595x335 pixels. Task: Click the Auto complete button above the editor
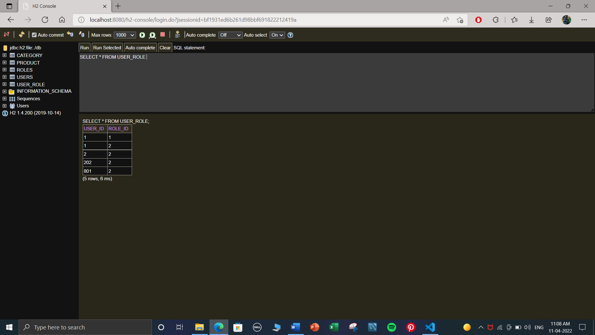140,47
